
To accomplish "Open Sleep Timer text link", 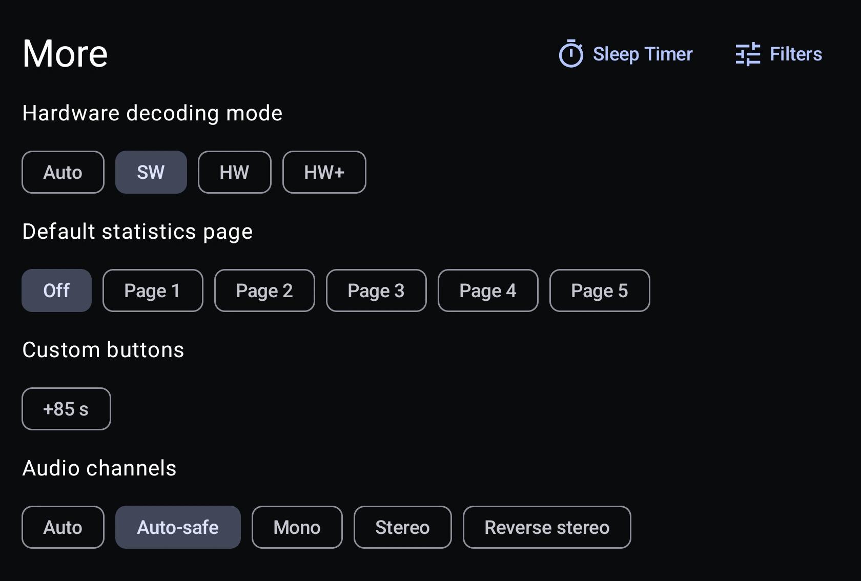I will pyautogui.click(x=643, y=54).
